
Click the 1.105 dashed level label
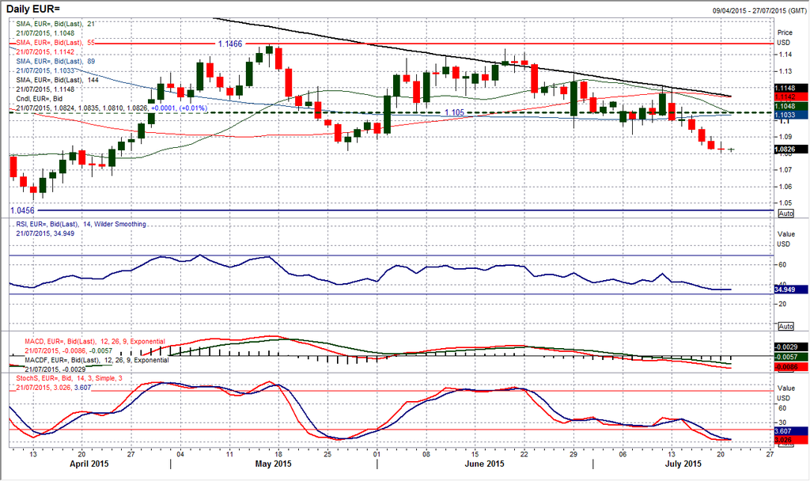[x=455, y=112]
